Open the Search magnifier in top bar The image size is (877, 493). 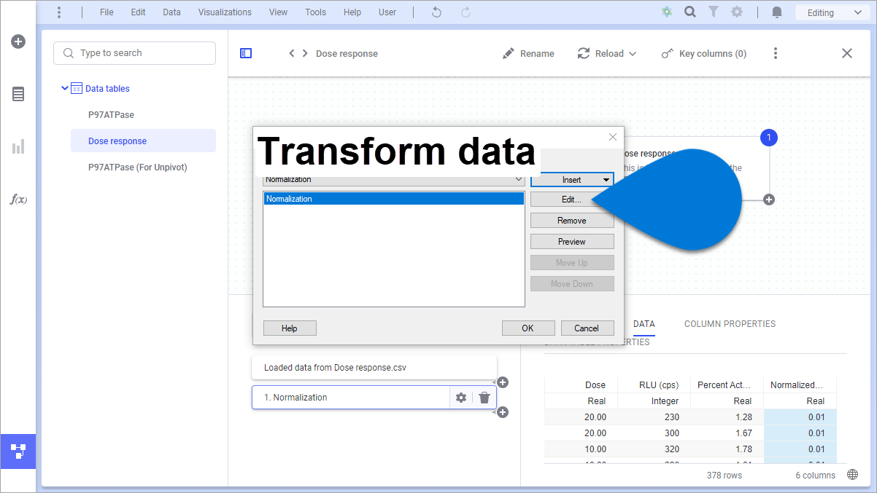pyautogui.click(x=689, y=12)
